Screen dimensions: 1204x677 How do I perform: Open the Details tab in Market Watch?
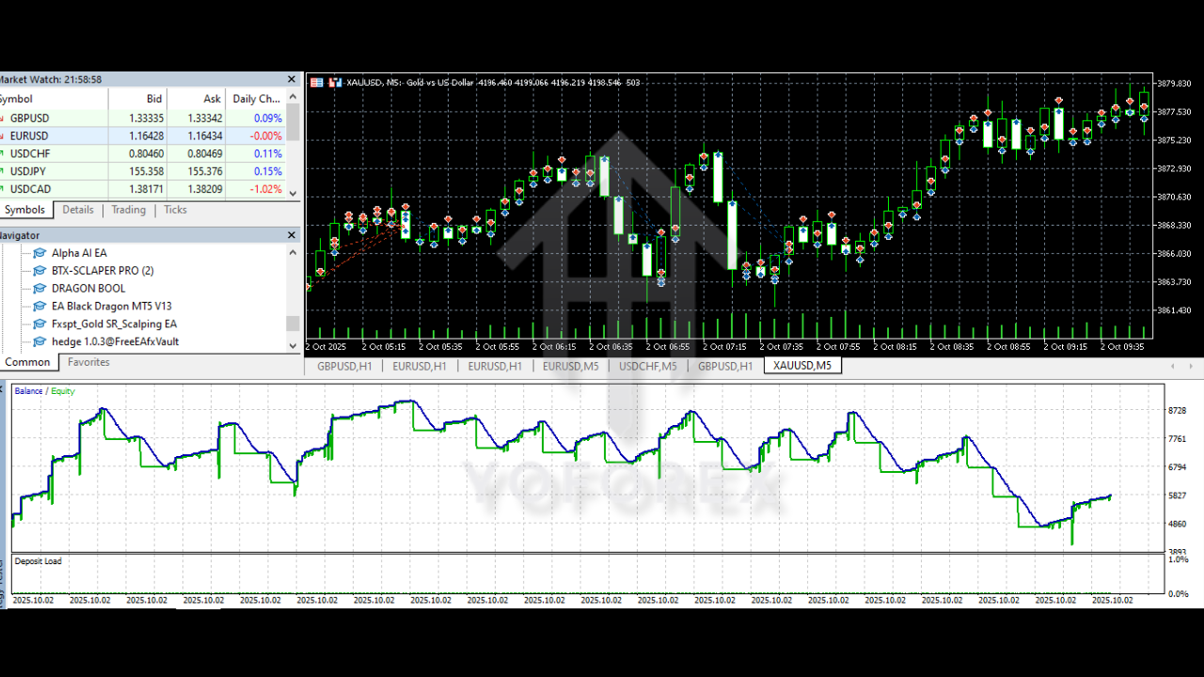pyautogui.click(x=78, y=210)
